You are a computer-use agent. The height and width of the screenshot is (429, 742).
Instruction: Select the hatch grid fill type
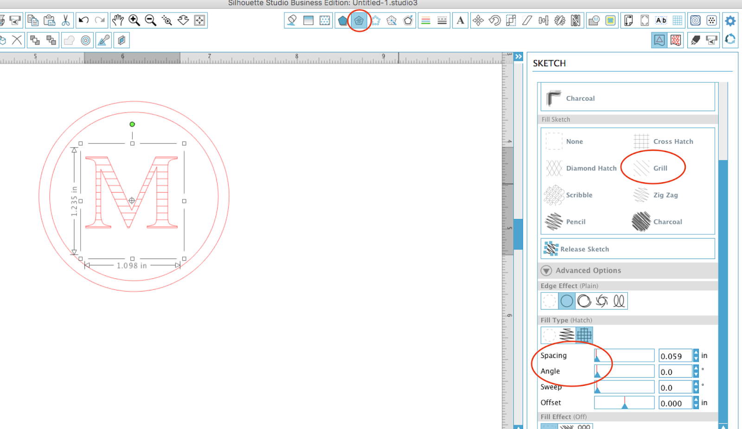584,335
